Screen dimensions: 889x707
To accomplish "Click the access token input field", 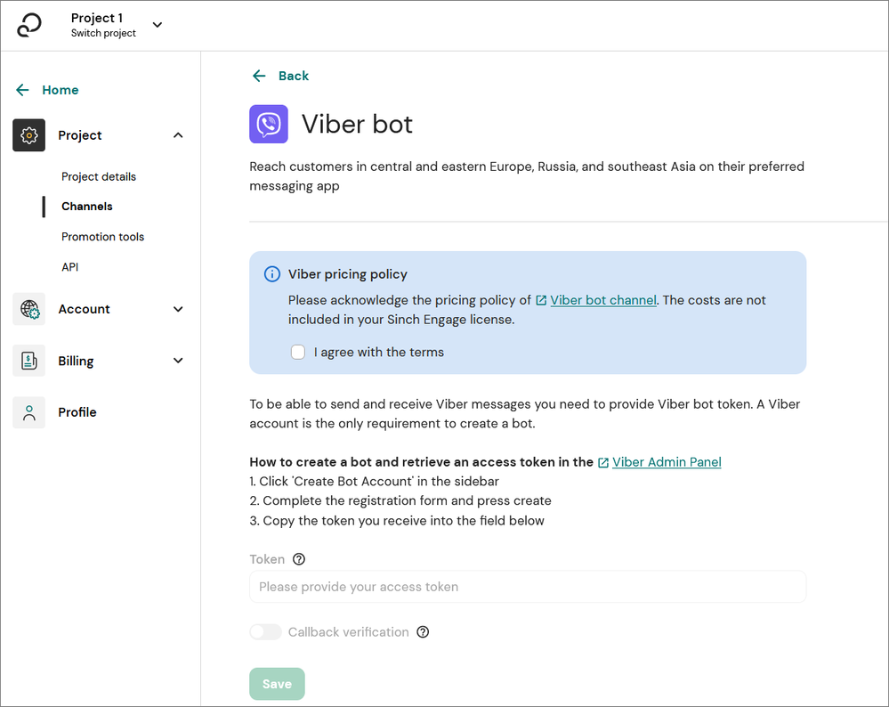I will click(528, 587).
